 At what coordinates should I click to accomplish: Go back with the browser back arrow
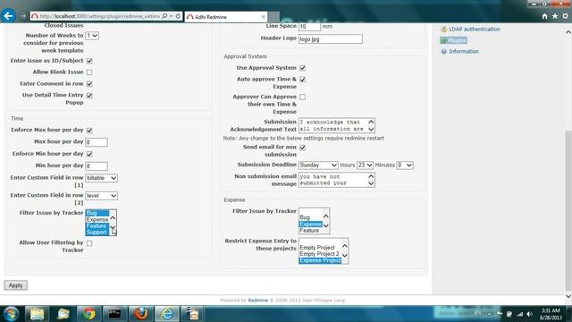8,16
